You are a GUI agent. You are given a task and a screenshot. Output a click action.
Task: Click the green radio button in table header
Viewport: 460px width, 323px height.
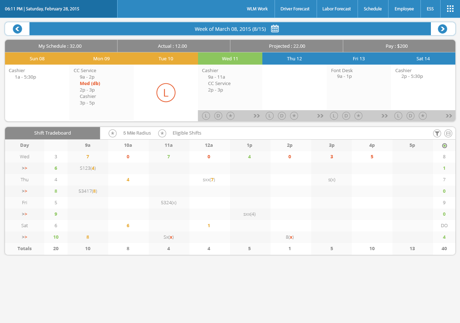coord(445,145)
